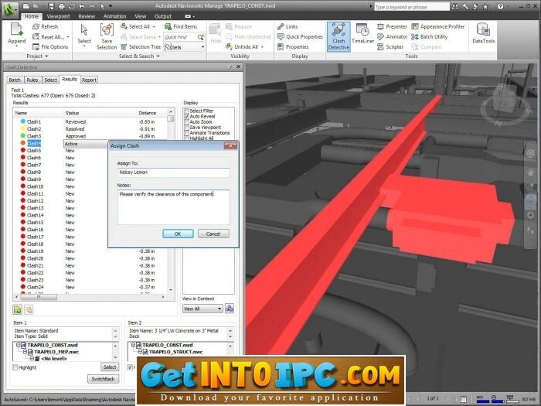Select Clash10 in the results list
The width and height of the screenshot is (541, 406).
click(35, 186)
